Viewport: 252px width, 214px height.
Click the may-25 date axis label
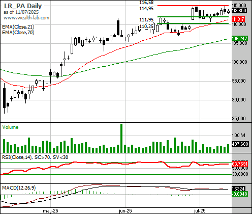[x=50, y=211]
